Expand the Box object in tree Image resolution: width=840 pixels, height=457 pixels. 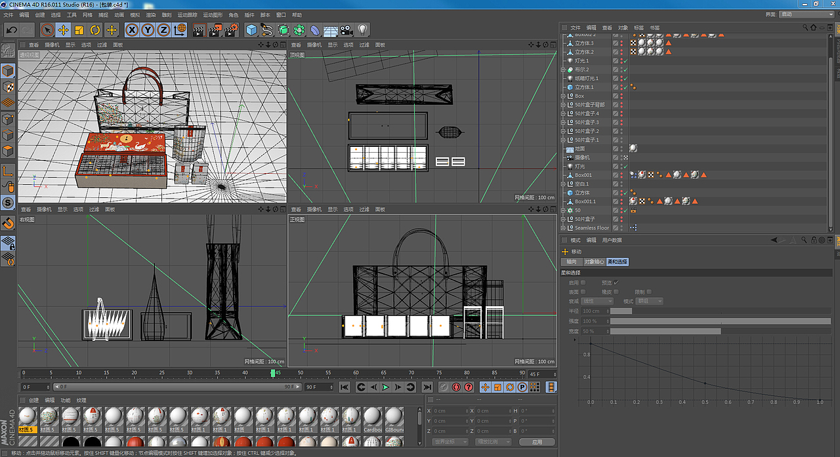[563, 96]
